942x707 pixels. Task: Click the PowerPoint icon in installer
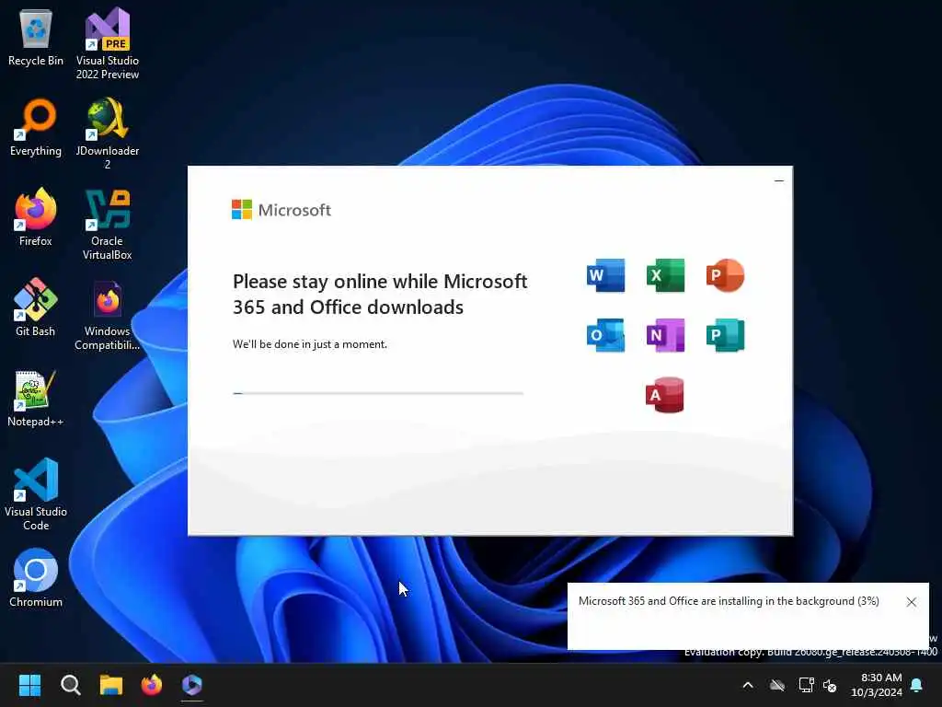click(x=725, y=275)
